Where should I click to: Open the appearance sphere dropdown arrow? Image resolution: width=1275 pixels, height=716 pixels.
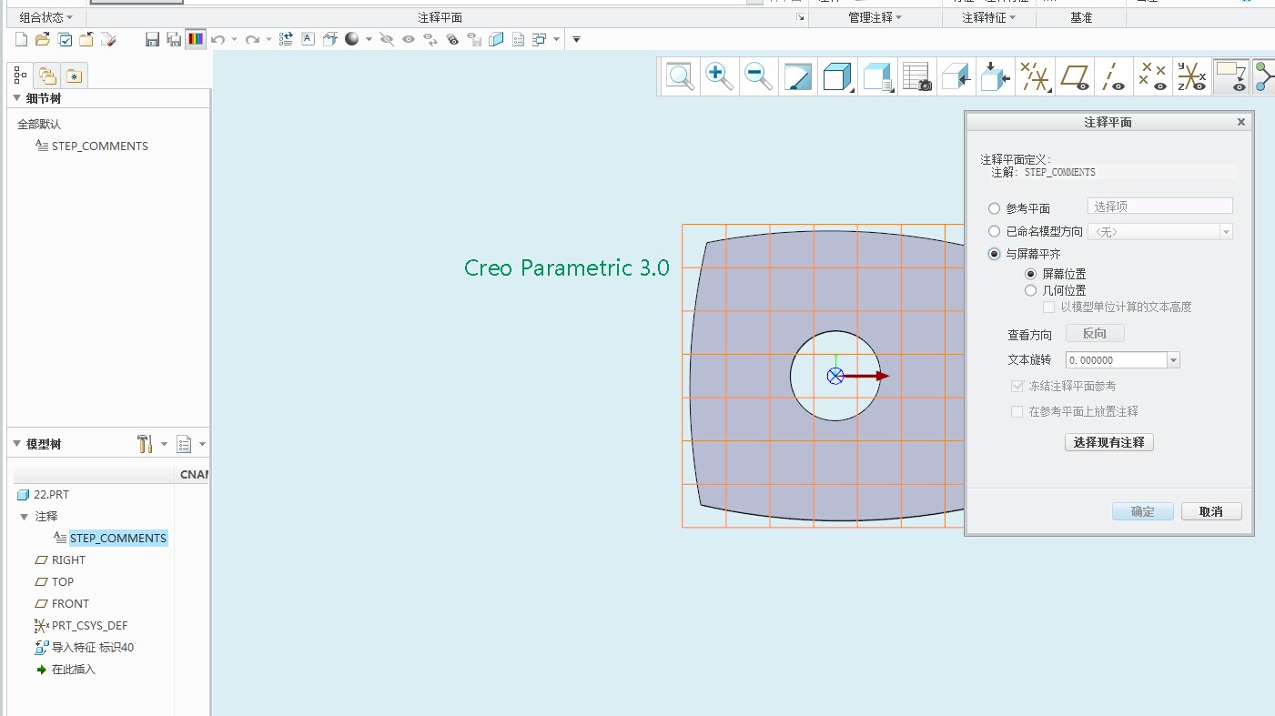point(369,39)
